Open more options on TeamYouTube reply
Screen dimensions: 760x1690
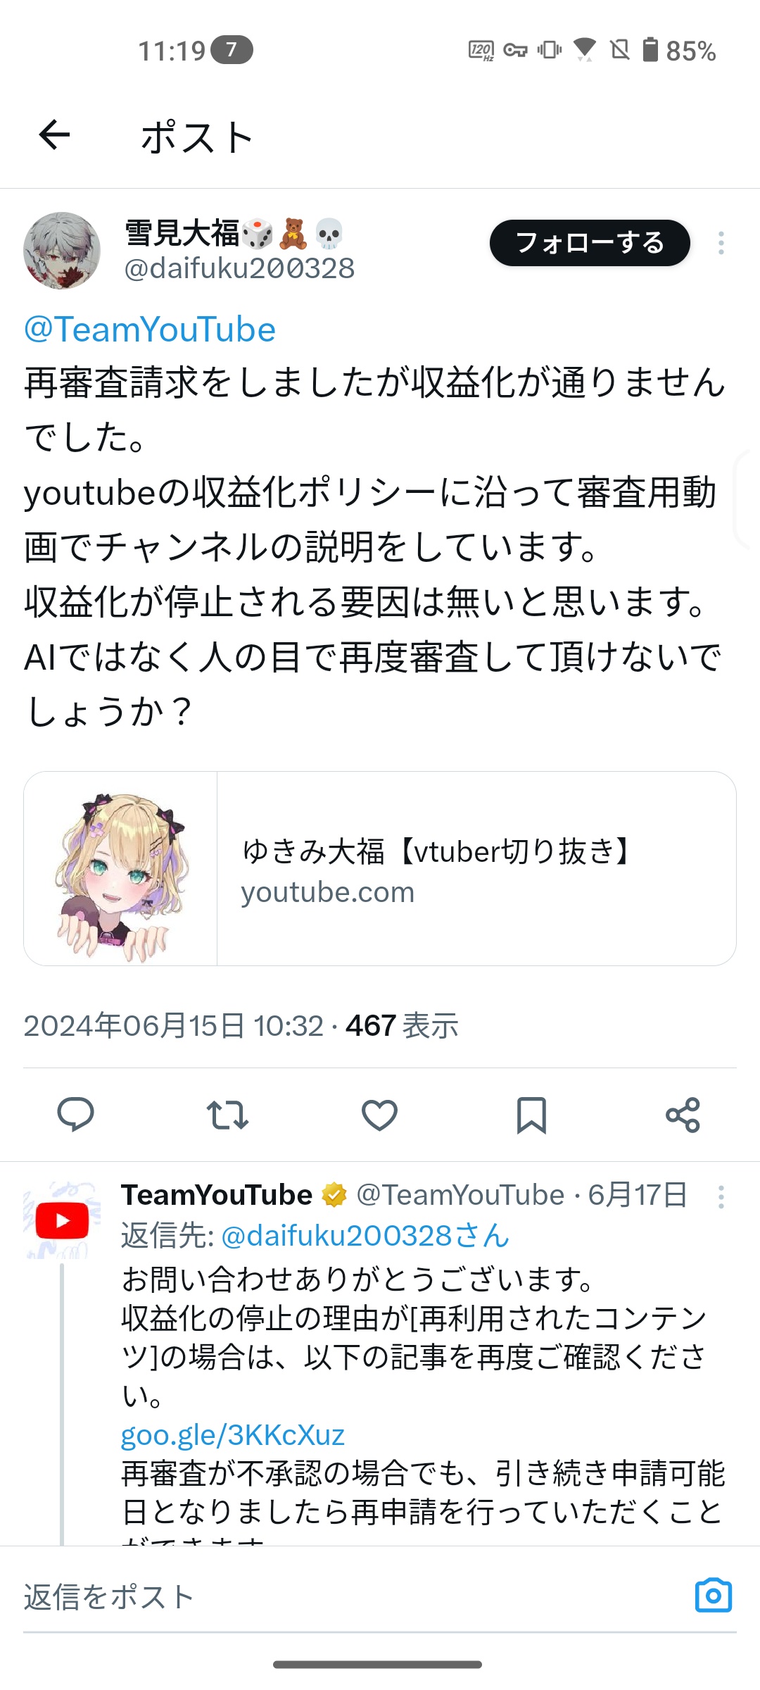point(721,1196)
